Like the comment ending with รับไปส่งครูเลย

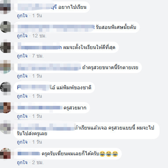22,142
